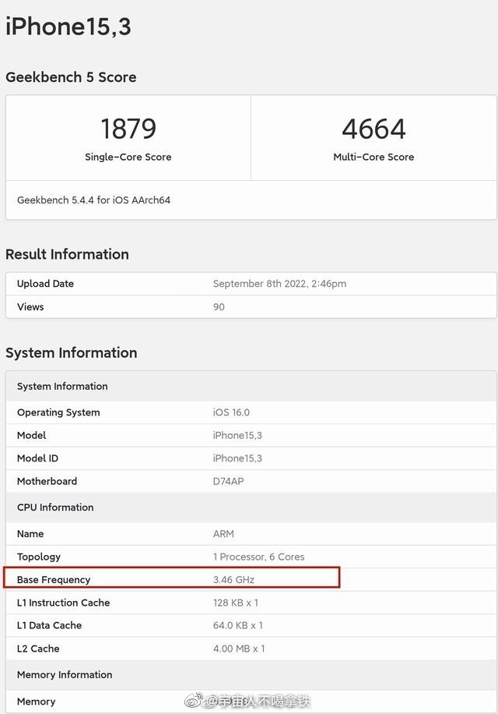The image size is (498, 714).
Task: Select the multi-core score 4664
Action: click(373, 129)
